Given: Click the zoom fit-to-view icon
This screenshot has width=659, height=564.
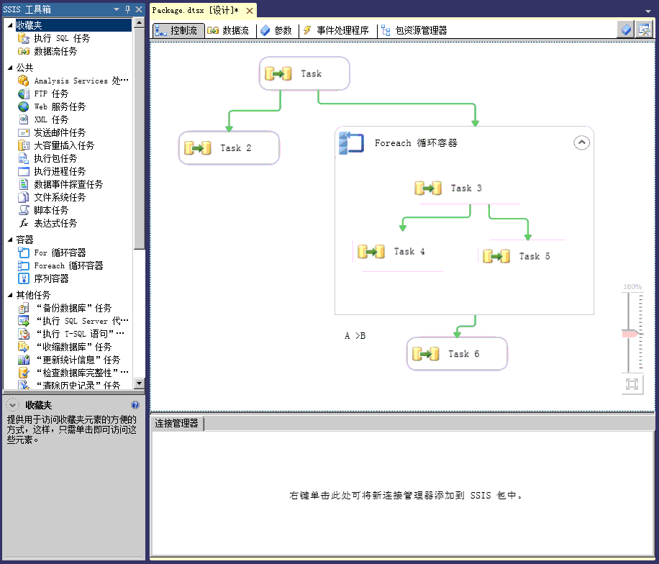Looking at the screenshot, I should click(632, 384).
